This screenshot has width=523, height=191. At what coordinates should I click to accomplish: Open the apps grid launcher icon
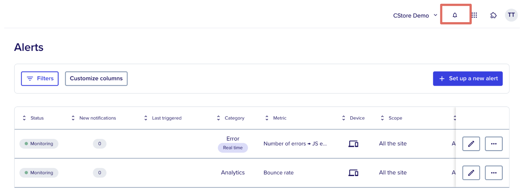(474, 15)
